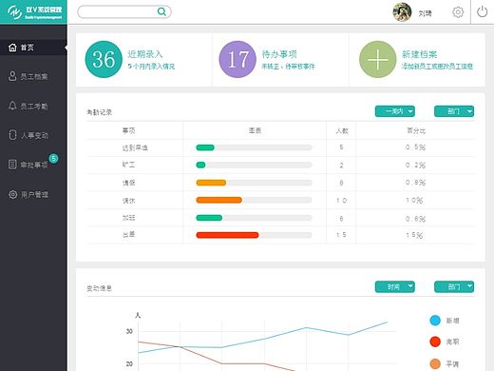This screenshot has height=371, width=494.
Task: Click the 百分比 column header
Action: click(x=416, y=130)
